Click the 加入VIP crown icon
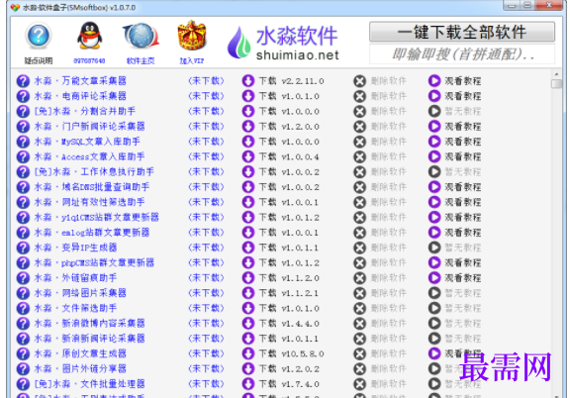 192,36
